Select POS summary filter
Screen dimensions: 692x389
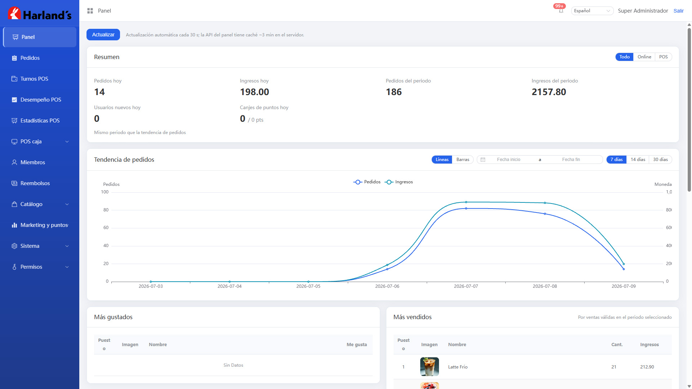[663, 57]
